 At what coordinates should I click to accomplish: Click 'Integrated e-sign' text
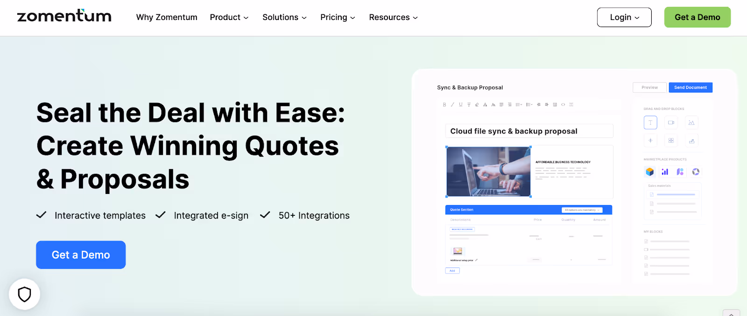[x=211, y=215]
